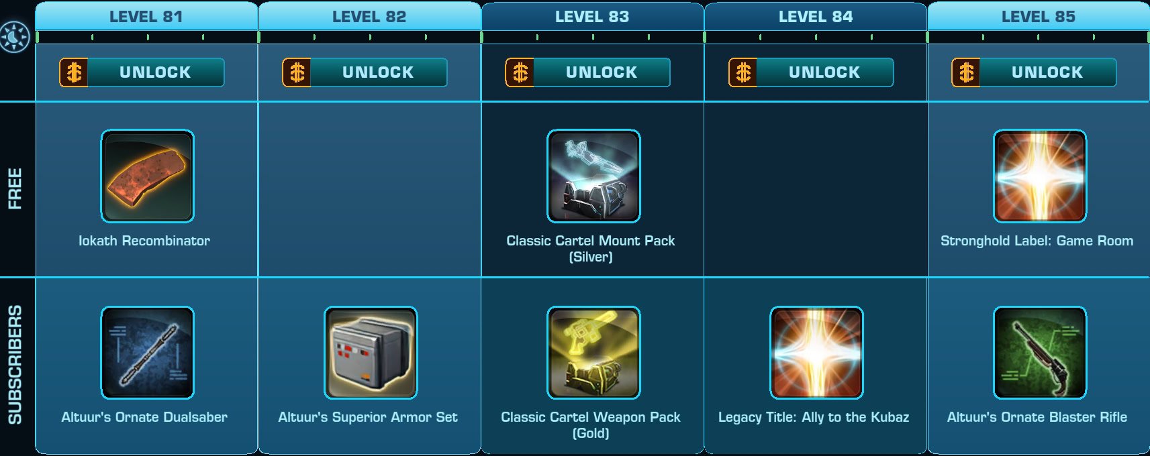The image size is (1150, 456).
Task: Select the Level 81 header tab
Action: click(x=146, y=16)
